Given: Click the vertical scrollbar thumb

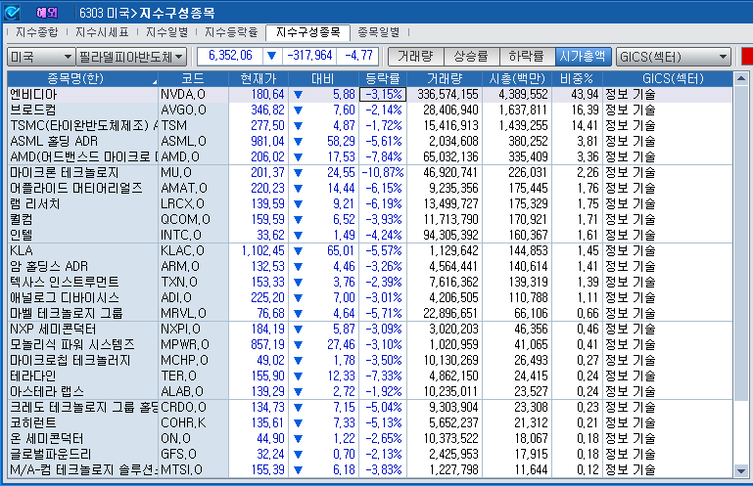Looking at the screenshot, I should click(740, 243).
